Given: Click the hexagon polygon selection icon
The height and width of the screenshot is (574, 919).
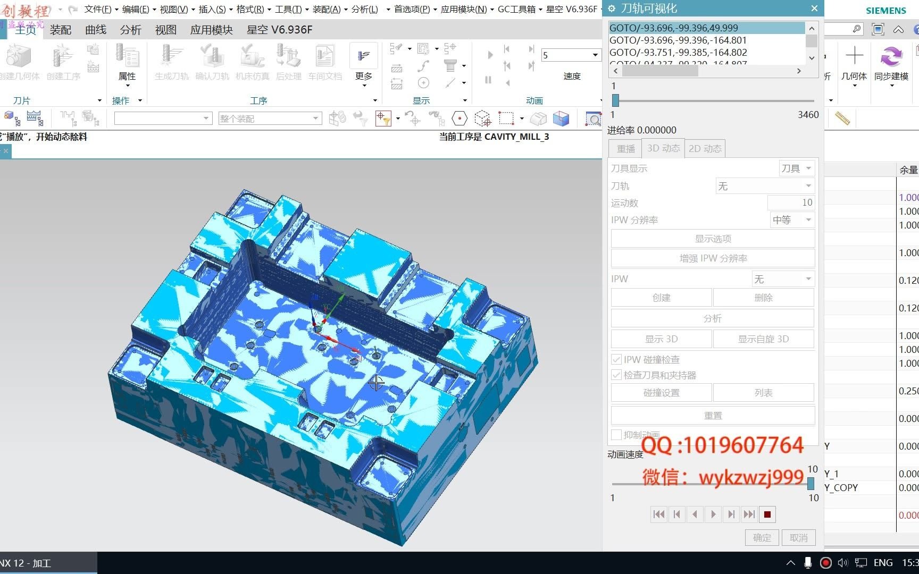Looking at the screenshot, I should [x=459, y=118].
